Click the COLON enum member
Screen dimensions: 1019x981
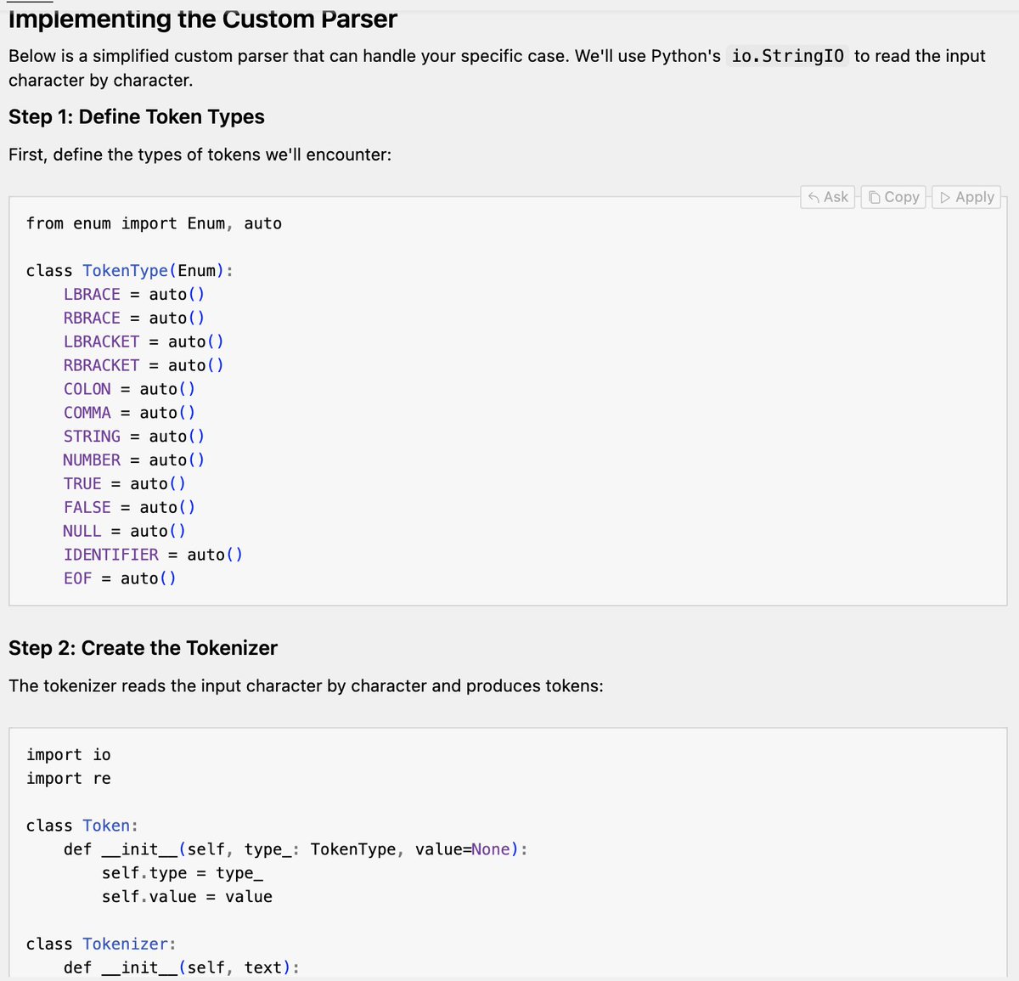tap(87, 389)
